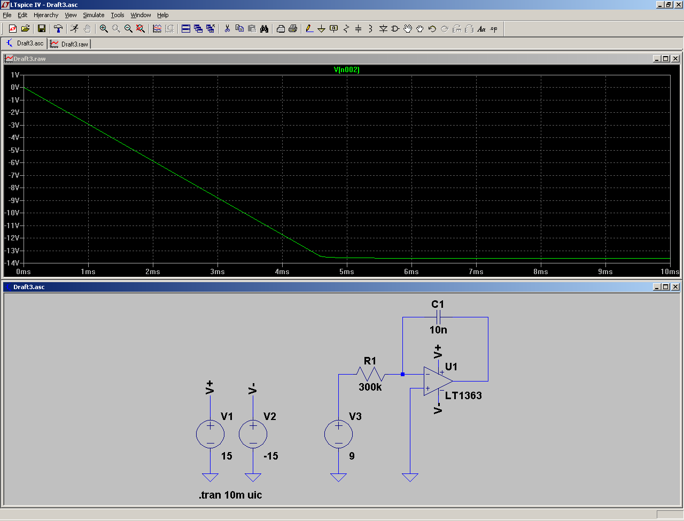Click the V1 voltage source symbol
The width and height of the screenshot is (684, 521).
(211, 433)
